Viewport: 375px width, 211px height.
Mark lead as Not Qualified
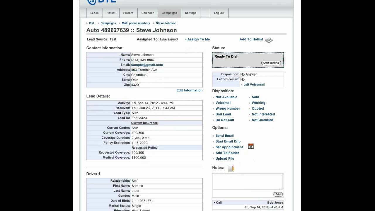(262, 120)
